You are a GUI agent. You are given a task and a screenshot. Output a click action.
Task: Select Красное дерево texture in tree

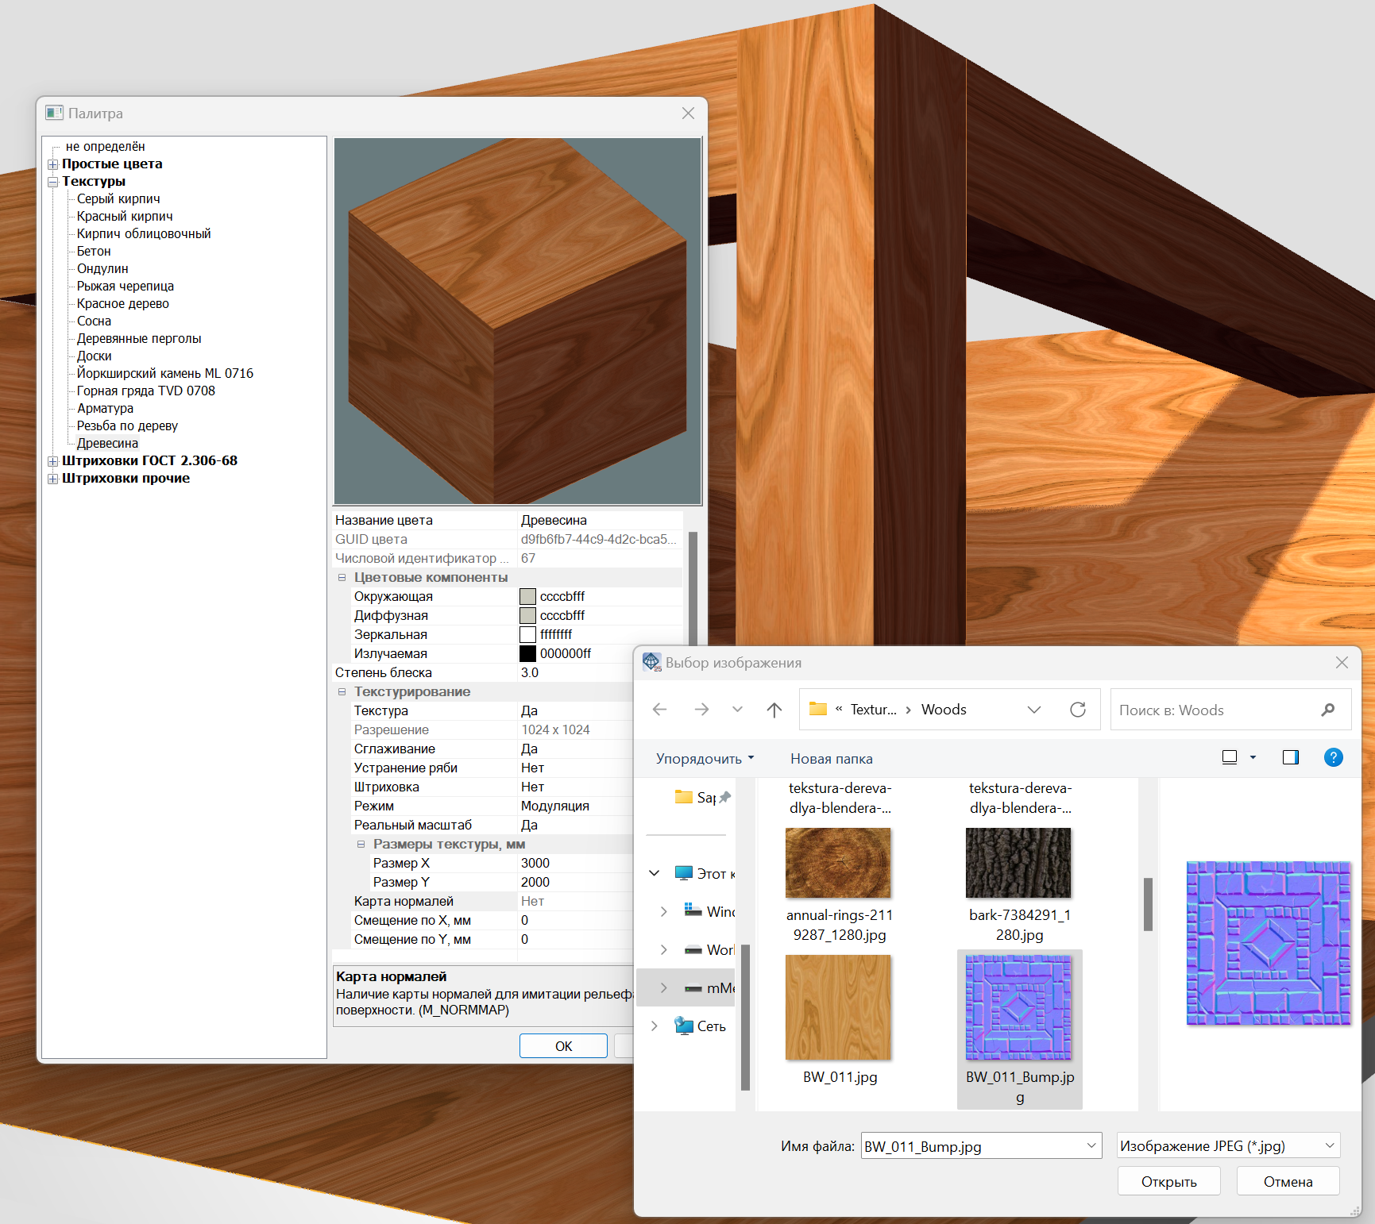pyautogui.click(x=122, y=303)
